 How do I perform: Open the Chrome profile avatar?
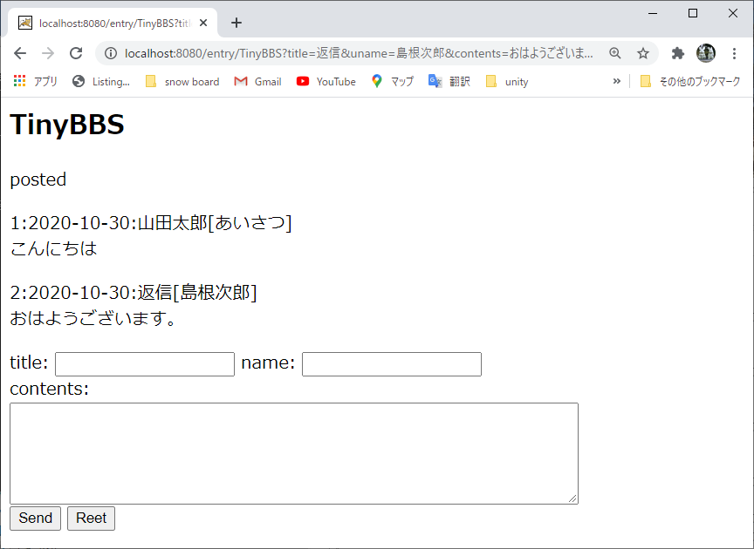[x=705, y=53]
